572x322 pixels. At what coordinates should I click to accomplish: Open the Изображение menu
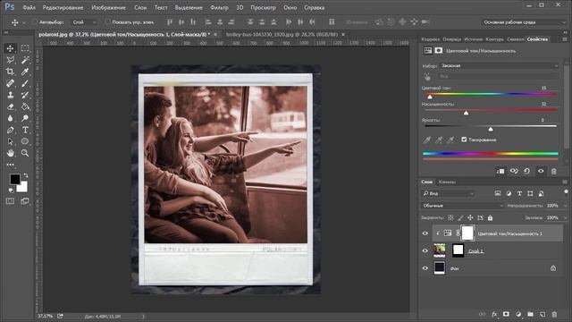pyautogui.click(x=109, y=7)
